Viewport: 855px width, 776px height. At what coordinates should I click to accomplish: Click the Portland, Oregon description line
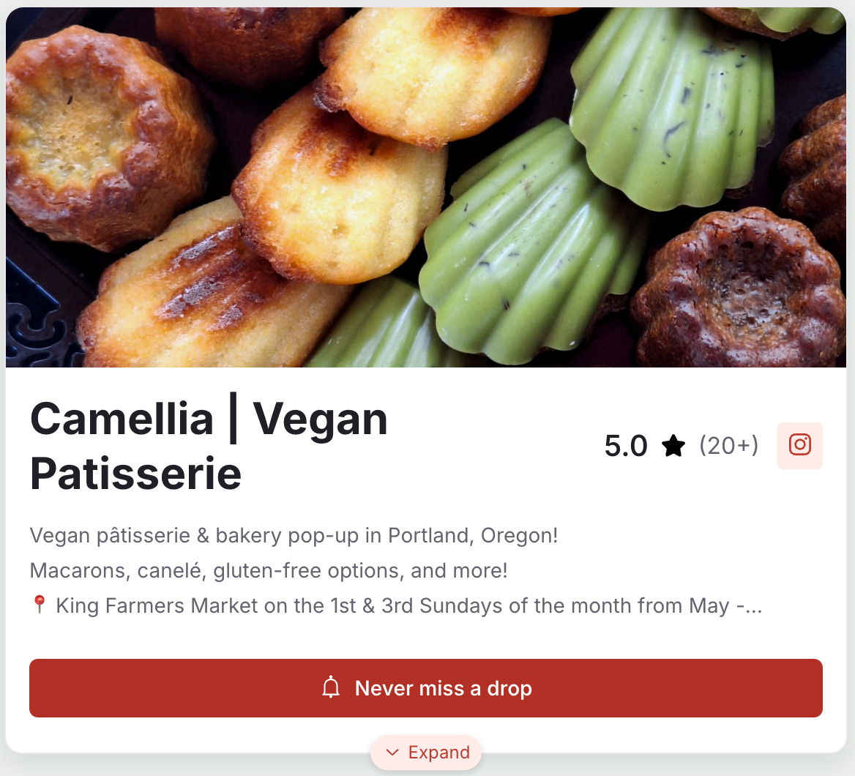pyautogui.click(x=294, y=535)
